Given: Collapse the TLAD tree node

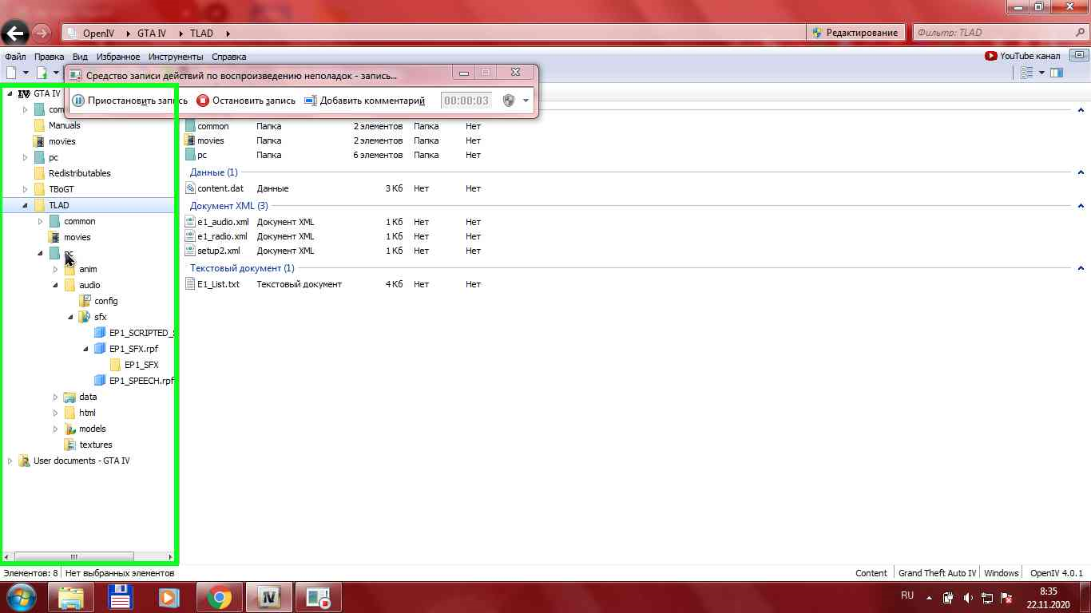Looking at the screenshot, I should [26, 205].
